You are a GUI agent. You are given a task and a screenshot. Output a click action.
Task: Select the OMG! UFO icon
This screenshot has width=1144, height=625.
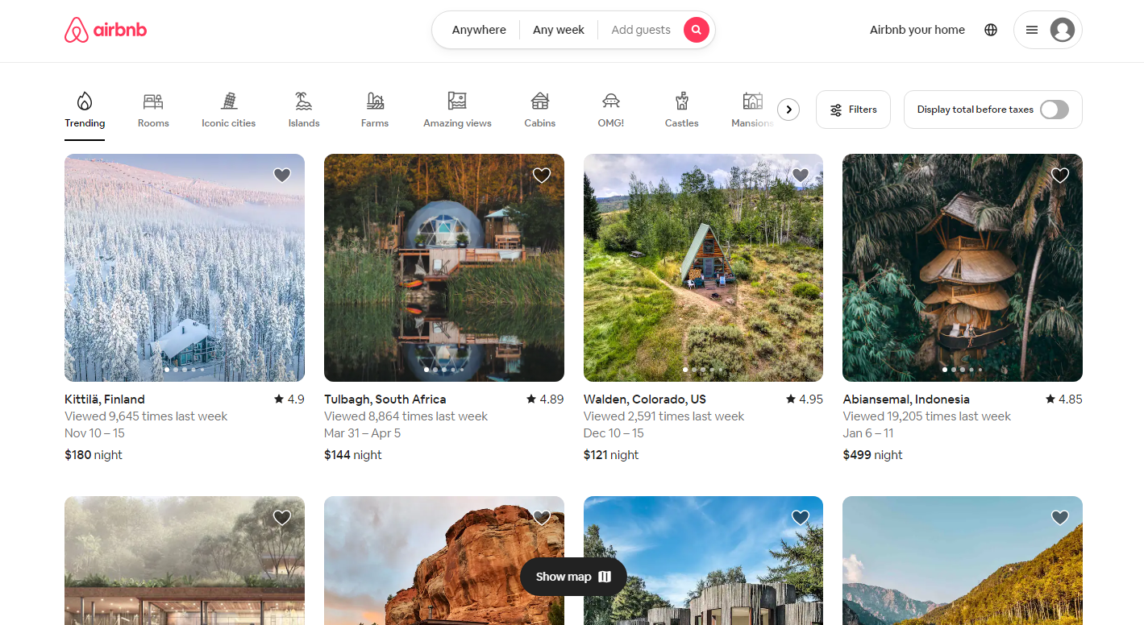coord(611,101)
